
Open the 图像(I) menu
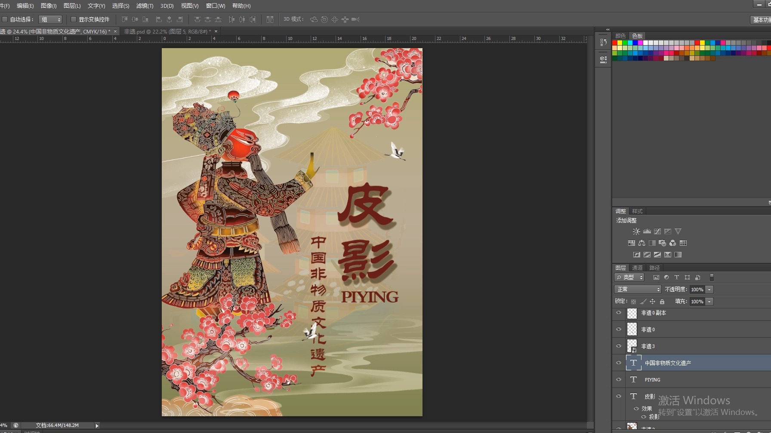pos(49,6)
